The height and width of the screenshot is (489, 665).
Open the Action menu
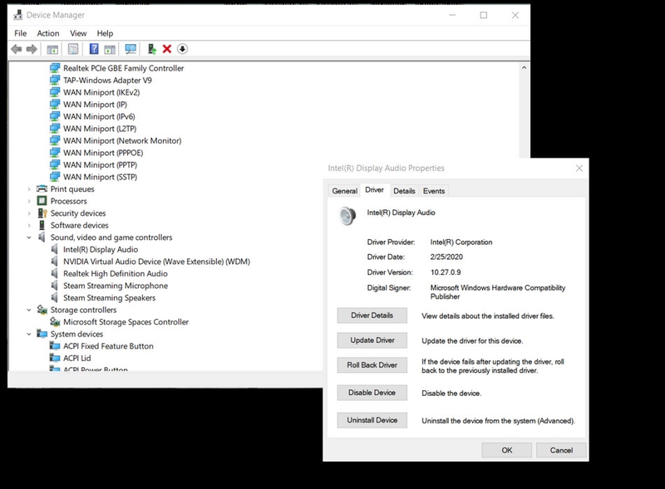48,33
